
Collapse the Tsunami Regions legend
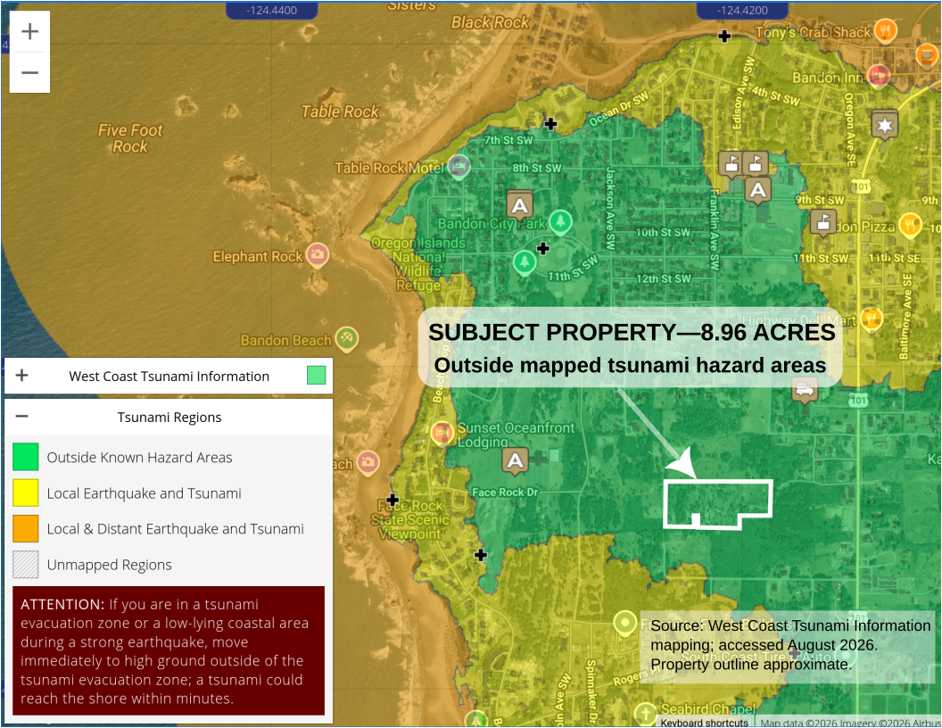22,417
